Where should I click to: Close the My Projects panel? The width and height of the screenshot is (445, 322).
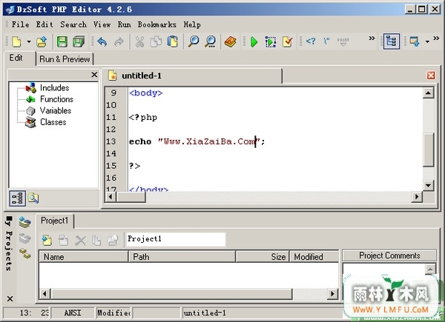point(10,298)
